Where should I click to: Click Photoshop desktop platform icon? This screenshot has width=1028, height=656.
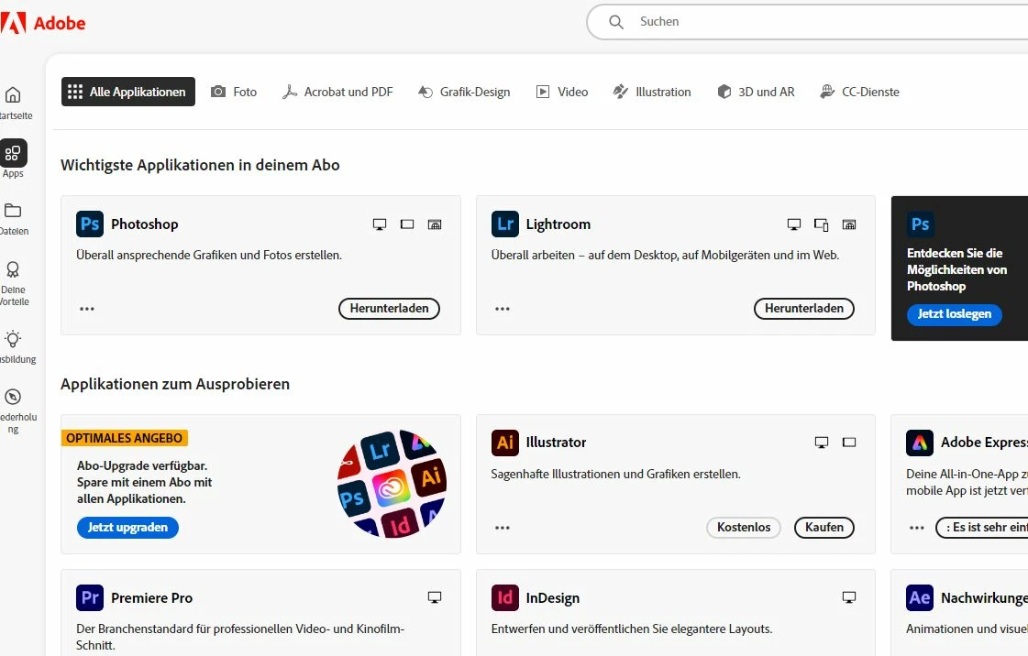pyautogui.click(x=380, y=224)
